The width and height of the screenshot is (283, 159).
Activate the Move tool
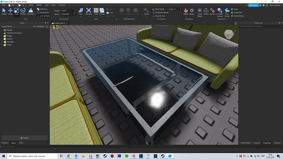tap(10, 11)
